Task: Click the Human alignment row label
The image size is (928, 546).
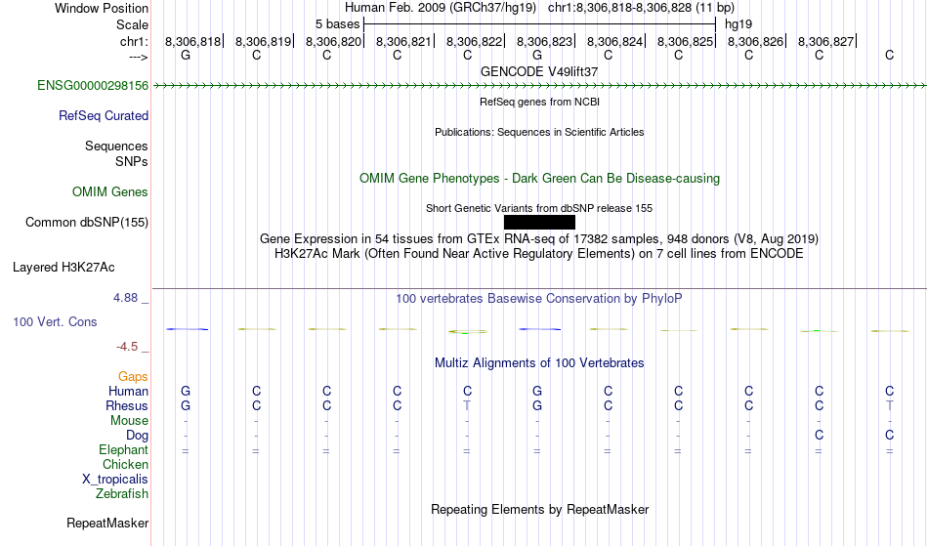Action: pyautogui.click(x=128, y=391)
